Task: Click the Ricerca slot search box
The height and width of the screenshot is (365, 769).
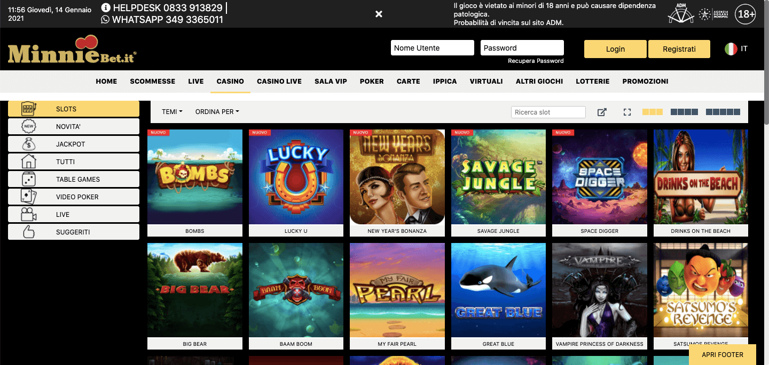Action: point(548,112)
